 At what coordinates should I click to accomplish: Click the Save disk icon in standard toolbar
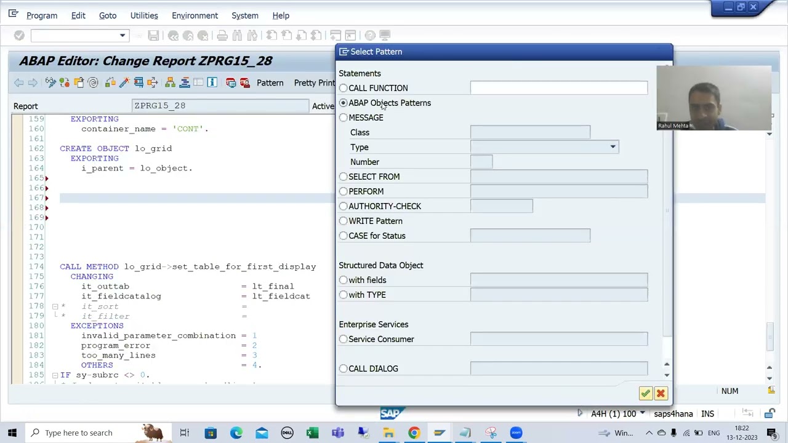click(153, 36)
